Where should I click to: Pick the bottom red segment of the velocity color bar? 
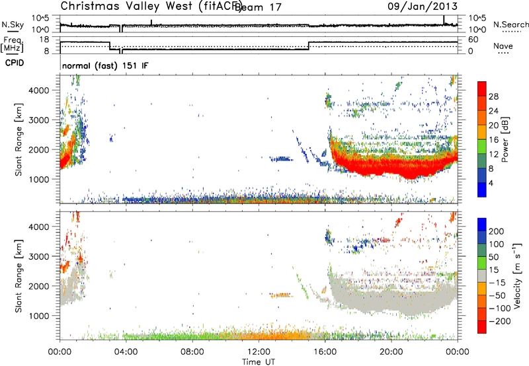click(x=482, y=327)
